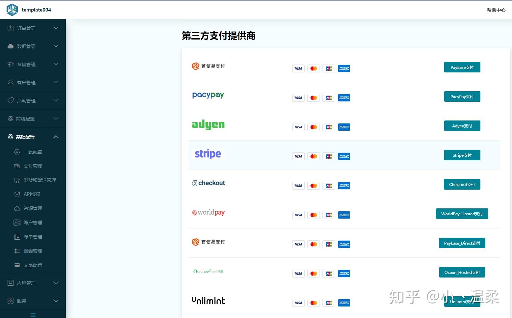
Task: Click the 订单管理 clipboard icon
Action: pos(11,28)
